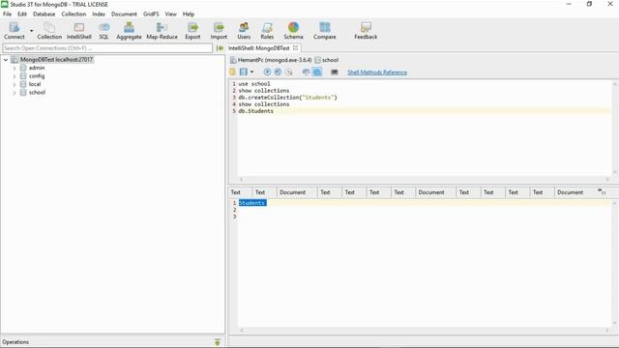Click the grey icon left of highlighted shell toggle
This screenshot has height=348, width=619.
click(x=306, y=72)
